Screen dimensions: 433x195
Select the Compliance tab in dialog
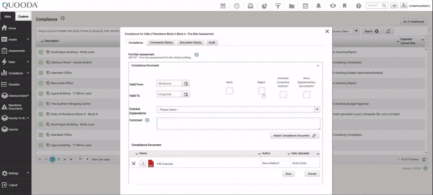coord(136,43)
